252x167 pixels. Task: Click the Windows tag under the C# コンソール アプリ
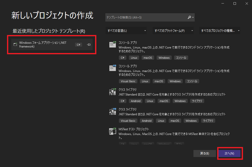click(164, 58)
